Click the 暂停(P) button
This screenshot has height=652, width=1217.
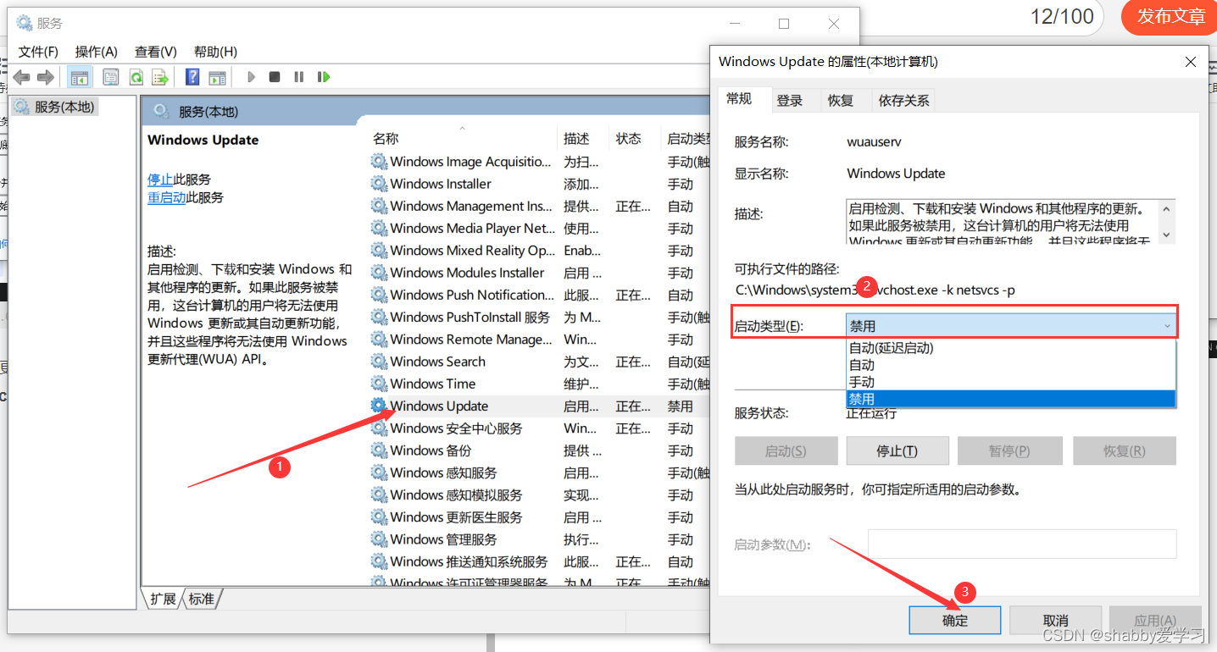(1009, 451)
